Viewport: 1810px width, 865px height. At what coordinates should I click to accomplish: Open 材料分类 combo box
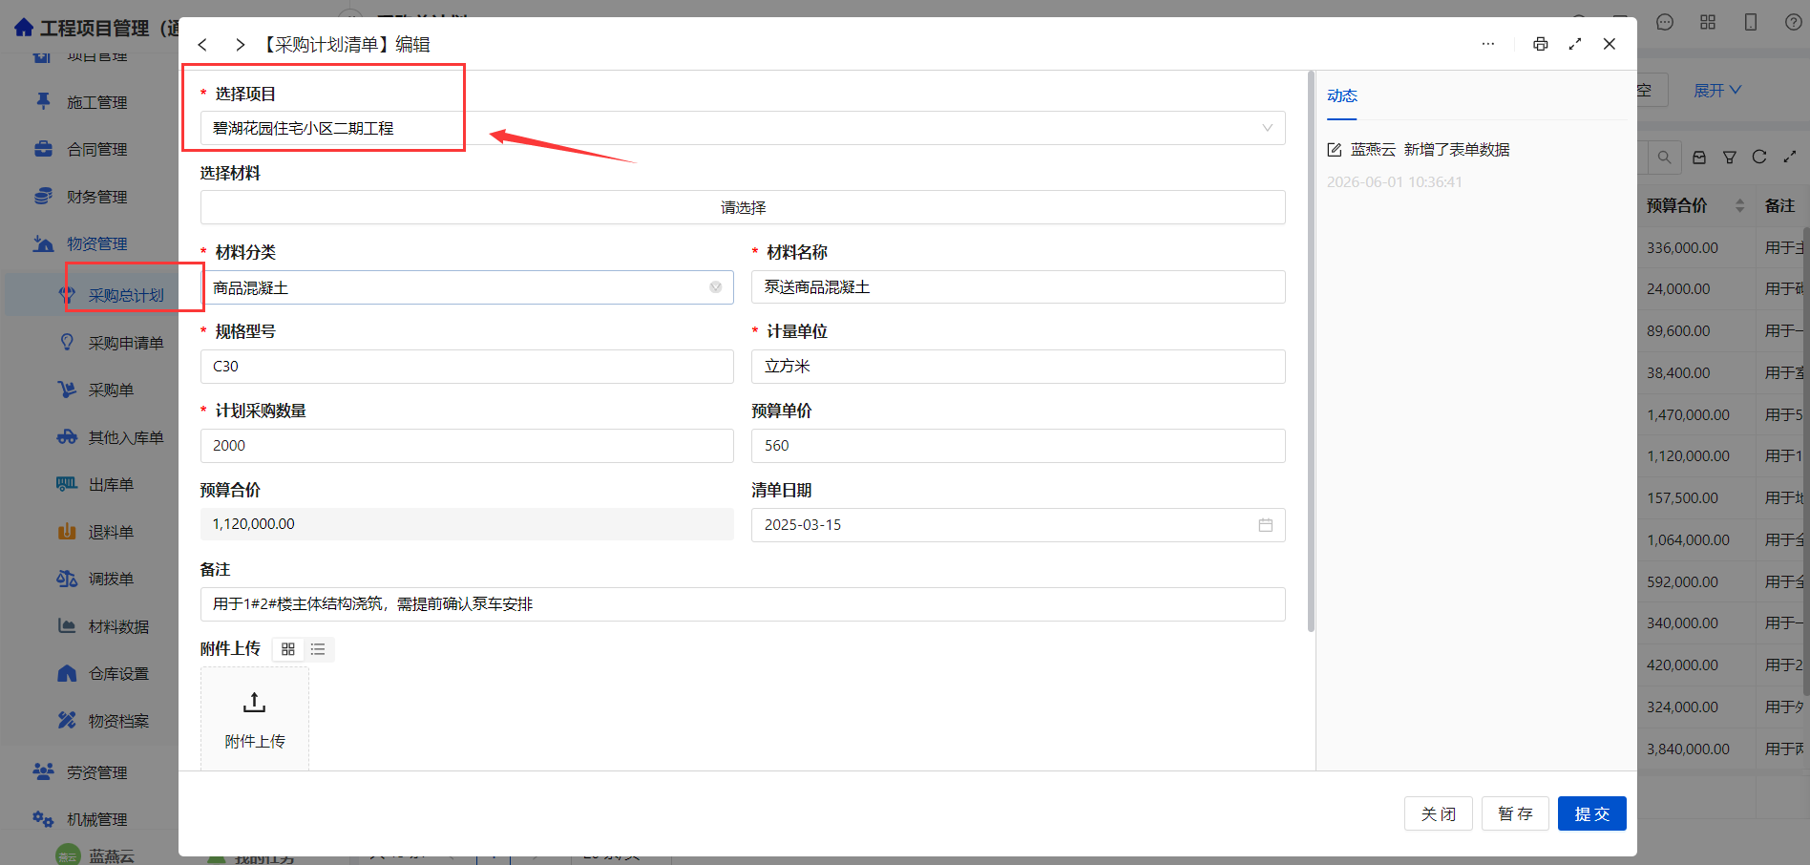click(467, 287)
